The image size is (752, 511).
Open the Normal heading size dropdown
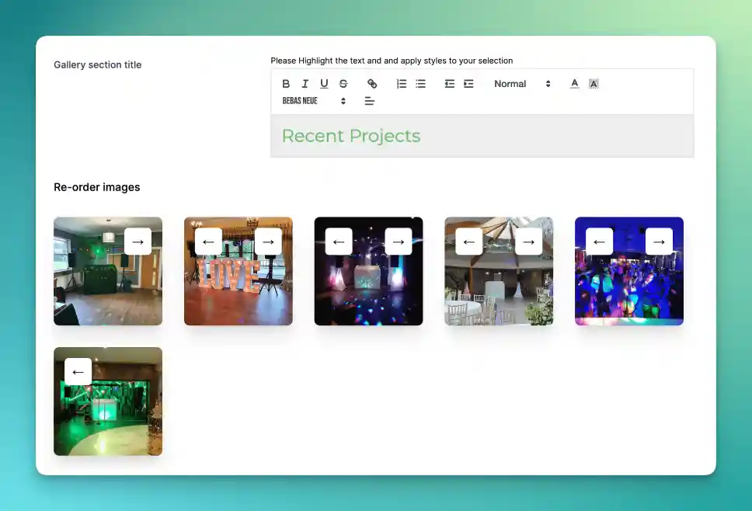coord(522,84)
